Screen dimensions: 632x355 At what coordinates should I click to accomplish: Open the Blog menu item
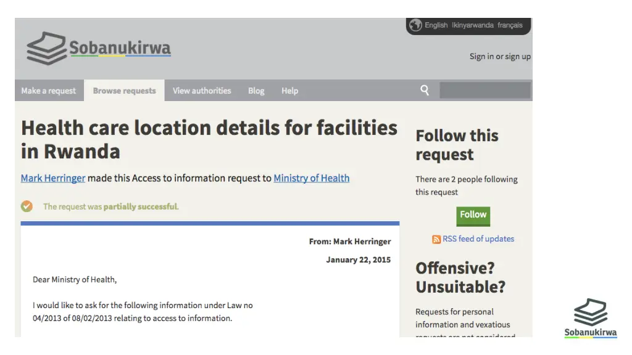pyautogui.click(x=256, y=91)
